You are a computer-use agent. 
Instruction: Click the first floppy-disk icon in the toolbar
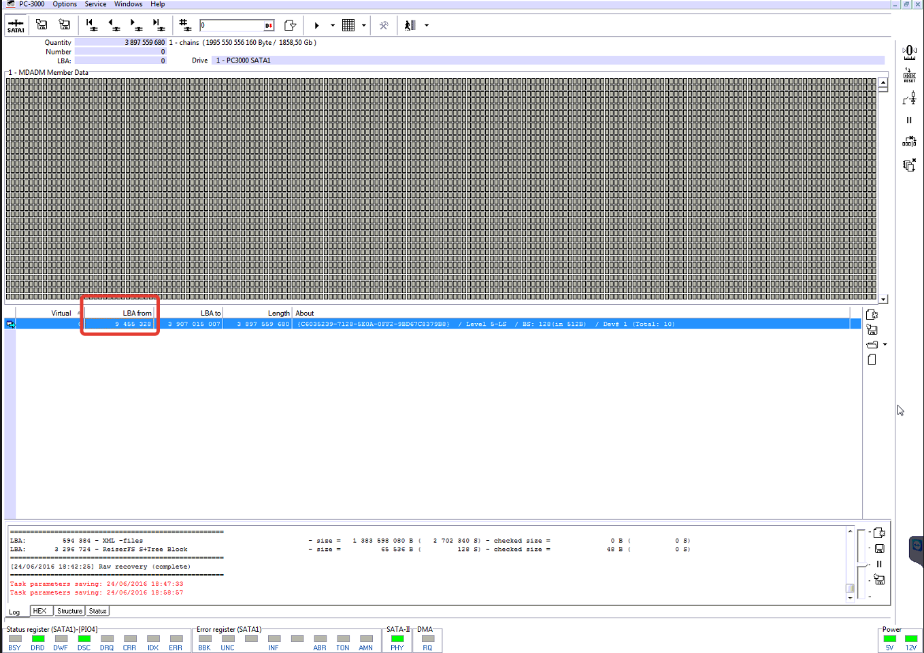click(42, 25)
